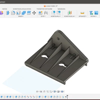Enable the Pan hand tool
The height and width of the screenshot is (100, 100).
click(44, 91)
